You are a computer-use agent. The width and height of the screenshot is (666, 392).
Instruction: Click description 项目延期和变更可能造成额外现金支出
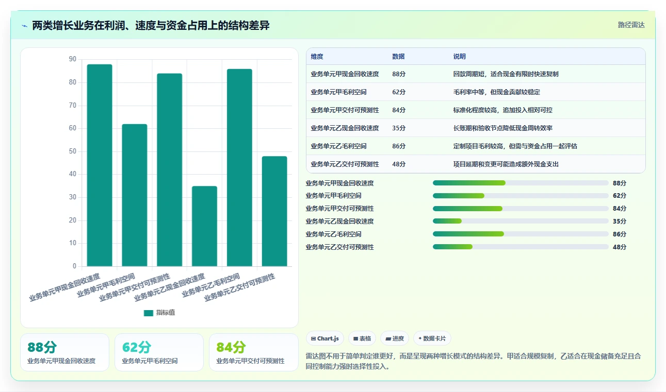click(x=506, y=164)
